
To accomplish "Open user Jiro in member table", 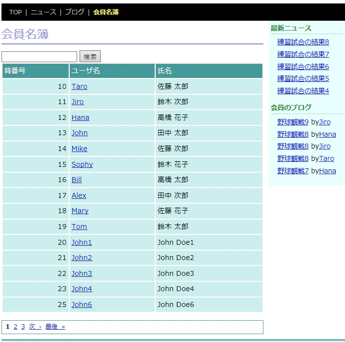I will tap(78, 102).
